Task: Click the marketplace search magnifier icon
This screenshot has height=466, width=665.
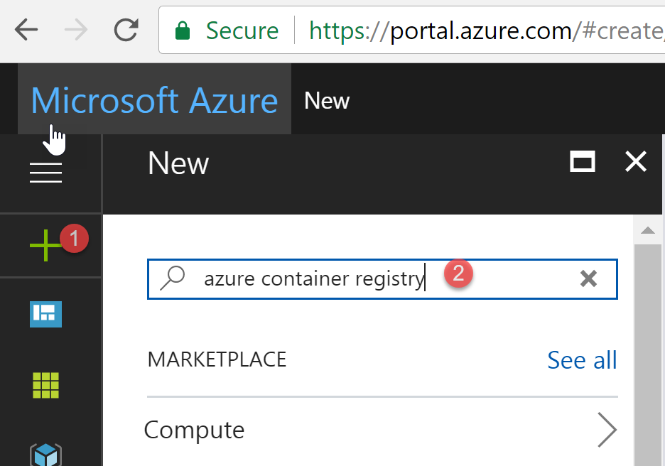Action: pos(172,278)
